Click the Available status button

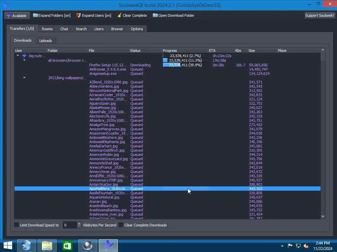click(x=17, y=15)
